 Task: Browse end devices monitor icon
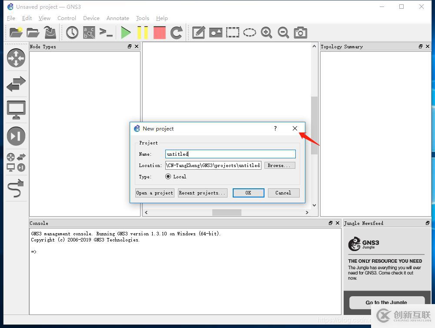[x=16, y=110]
